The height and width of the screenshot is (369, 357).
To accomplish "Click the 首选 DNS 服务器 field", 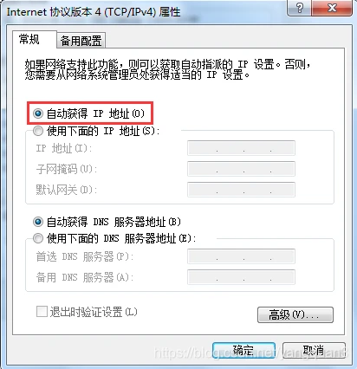I will (241, 256).
